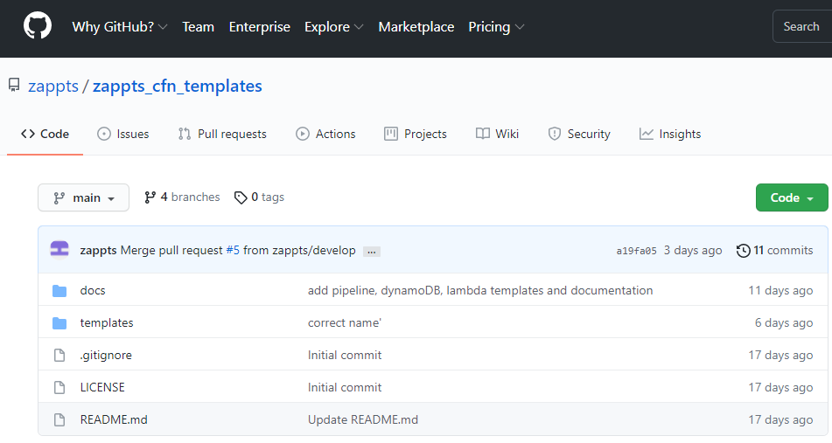Click the README.md file icon
This screenshot has height=443, width=832.
(59, 419)
